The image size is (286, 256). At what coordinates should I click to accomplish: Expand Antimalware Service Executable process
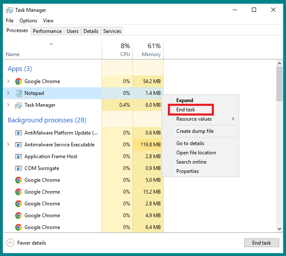(8, 145)
